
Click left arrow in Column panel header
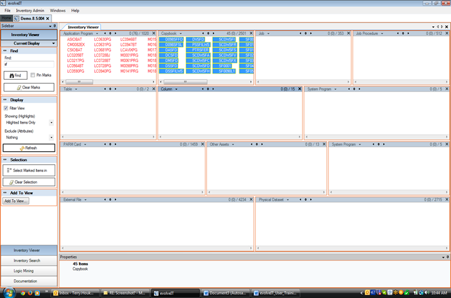(202, 89)
